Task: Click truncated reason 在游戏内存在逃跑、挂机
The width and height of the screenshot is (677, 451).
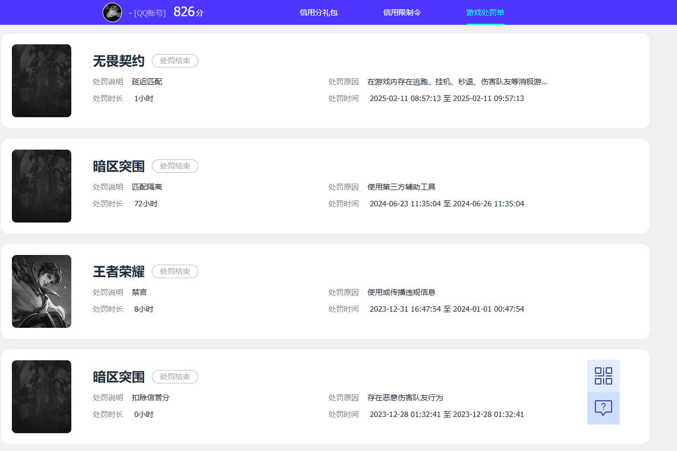Action: click(458, 82)
